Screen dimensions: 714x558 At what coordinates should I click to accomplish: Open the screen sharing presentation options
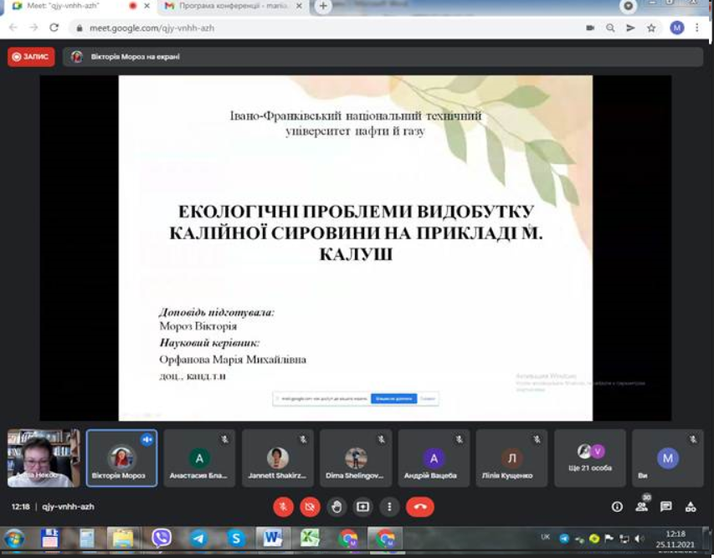pyautogui.click(x=362, y=506)
